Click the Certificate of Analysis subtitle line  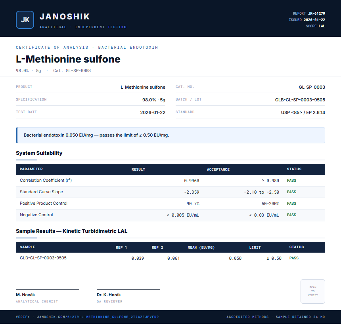click(x=87, y=48)
